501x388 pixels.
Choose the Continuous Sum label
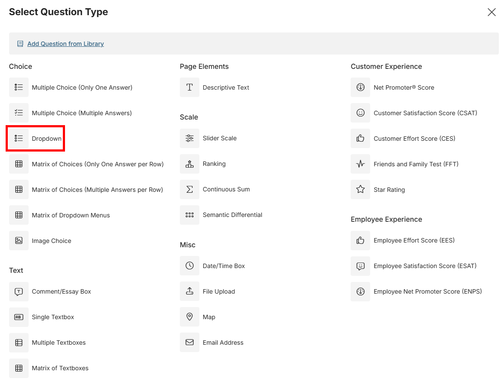226,189
